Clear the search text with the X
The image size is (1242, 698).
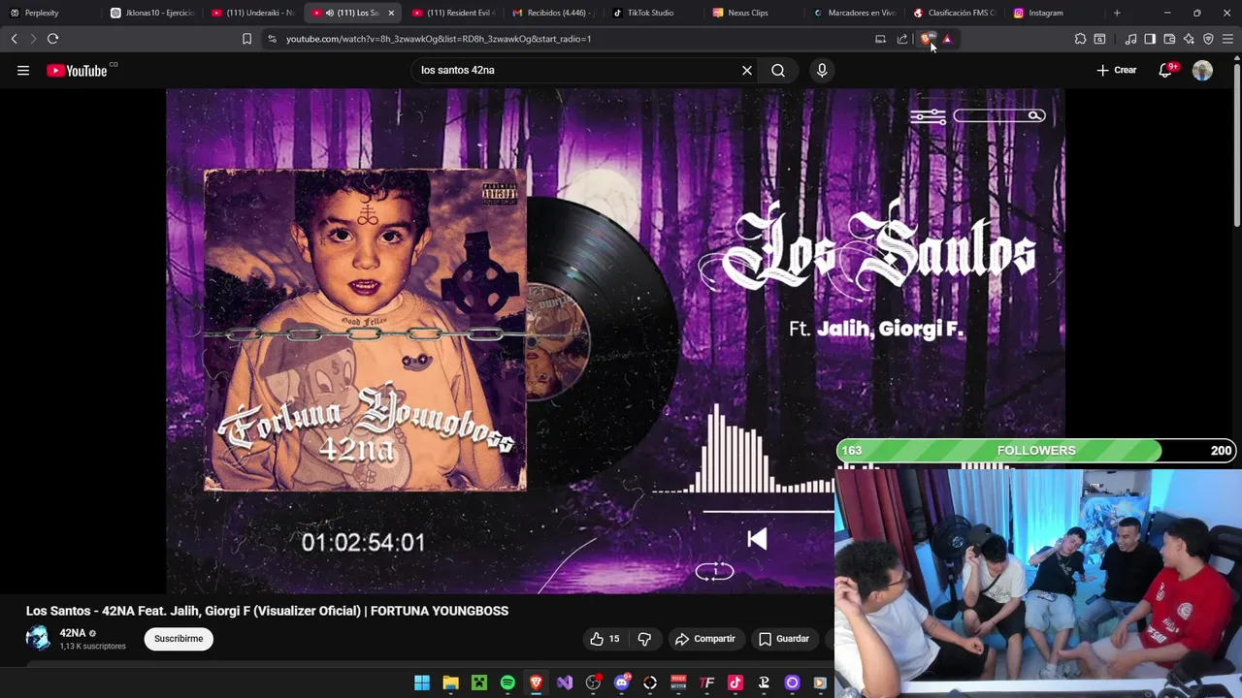747,71
